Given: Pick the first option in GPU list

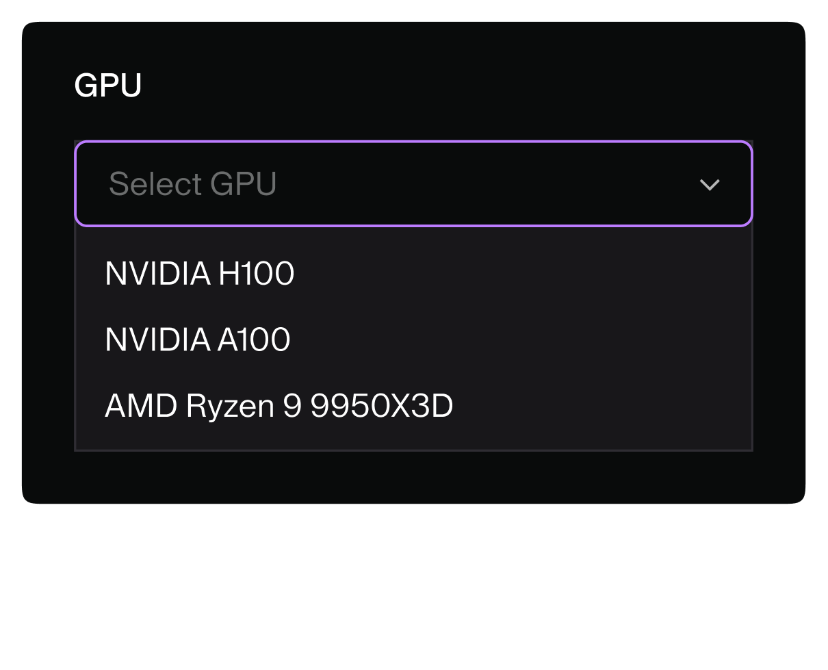Looking at the screenshot, I should (200, 274).
